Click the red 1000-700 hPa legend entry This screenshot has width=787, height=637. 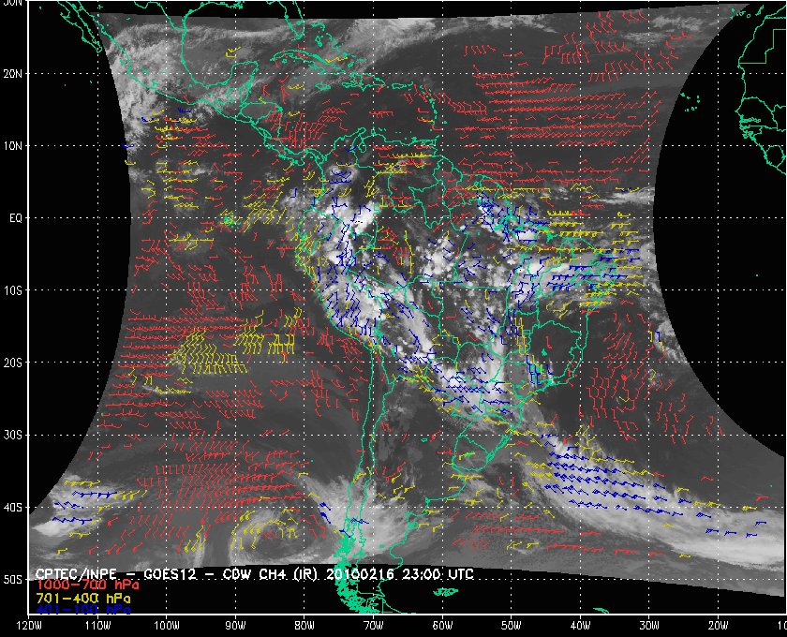(87, 585)
